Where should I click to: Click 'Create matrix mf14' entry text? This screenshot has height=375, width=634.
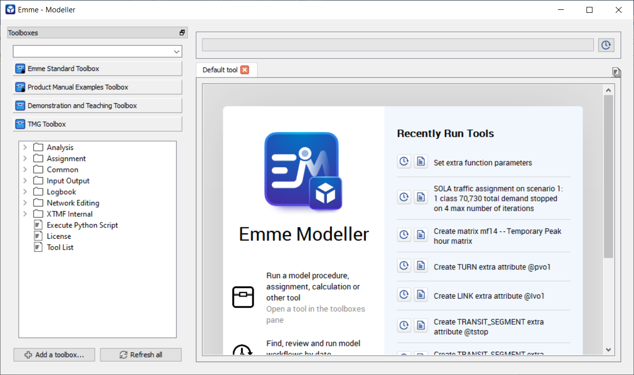pyautogui.click(x=498, y=236)
